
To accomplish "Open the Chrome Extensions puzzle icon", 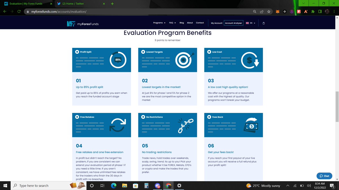I will [313, 12].
